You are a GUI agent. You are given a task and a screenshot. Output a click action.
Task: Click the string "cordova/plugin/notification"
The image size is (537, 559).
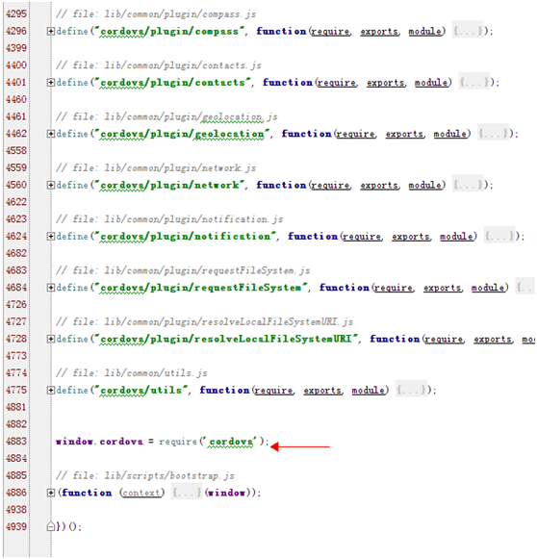tap(185, 237)
